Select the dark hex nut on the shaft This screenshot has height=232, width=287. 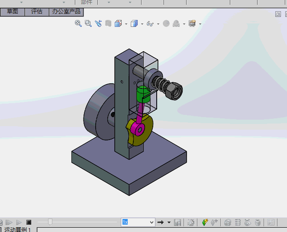tap(174, 91)
